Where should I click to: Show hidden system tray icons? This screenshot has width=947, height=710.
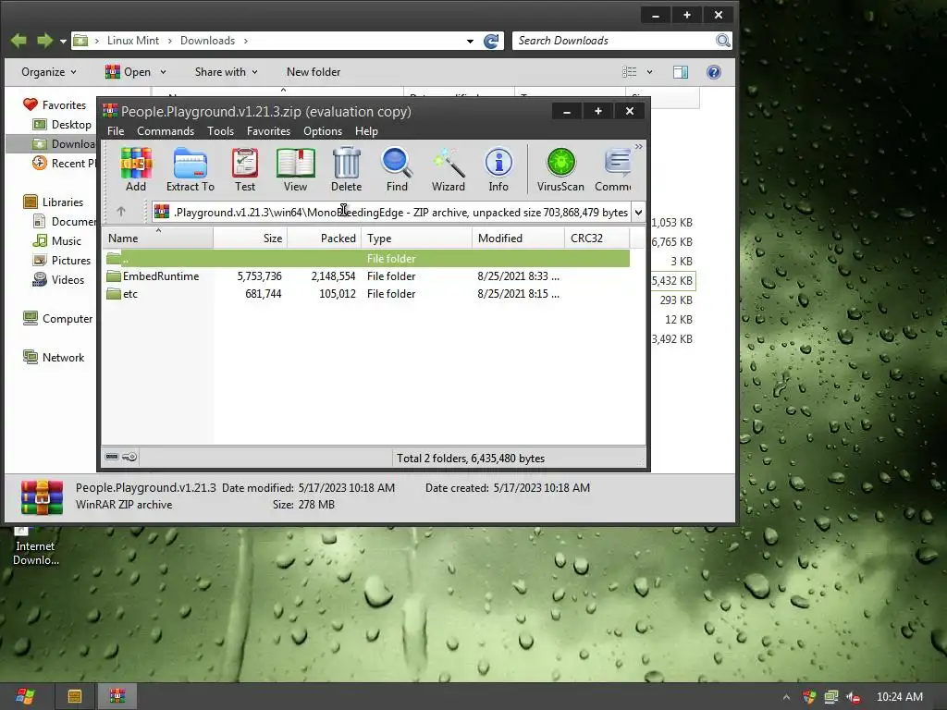coord(786,697)
